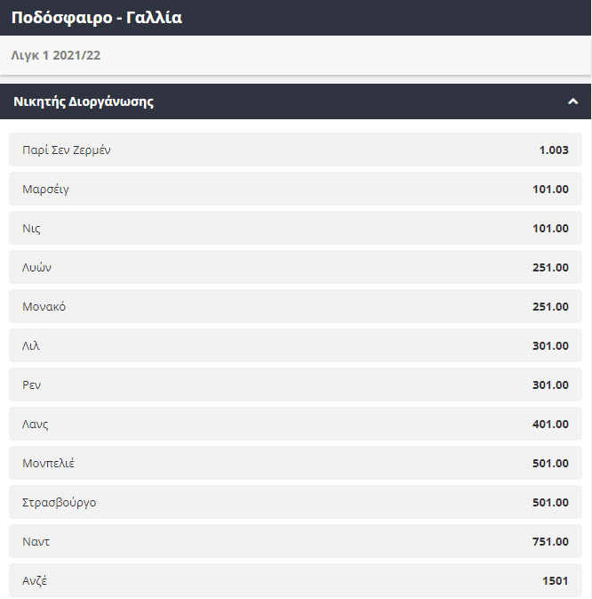Screen dimensions: 592x599
Task: Click the 401.00 odds value
Action: coord(550,424)
